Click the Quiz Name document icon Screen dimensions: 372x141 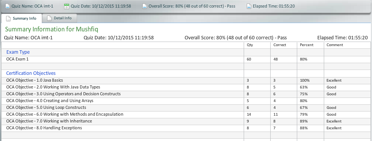7,6
